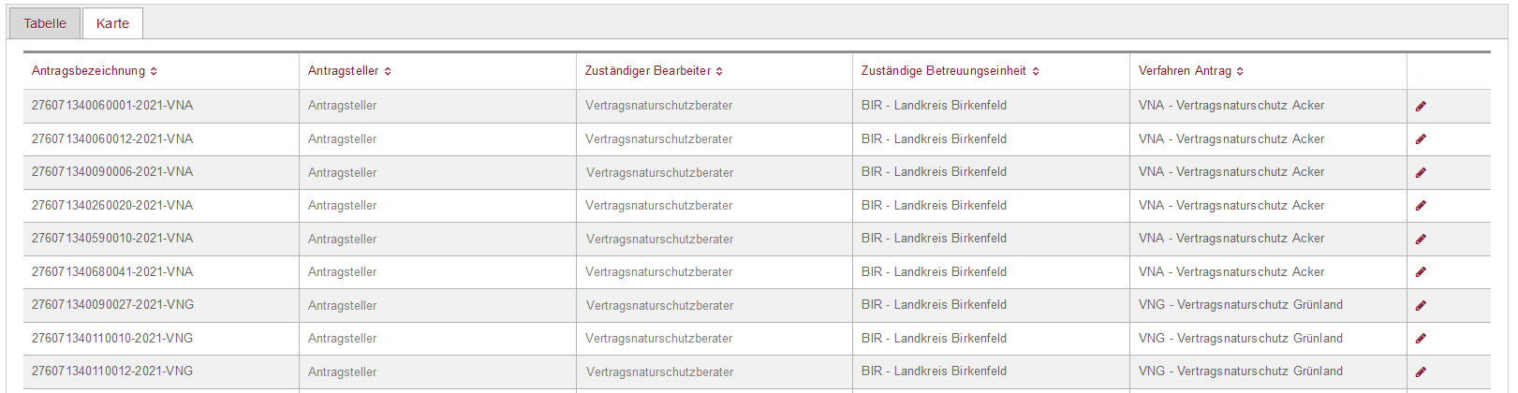Viewport: 1518px width, 393px height.
Task: Edit application 276071340060001-2021-VNA via pencil icon
Action: tap(1421, 107)
